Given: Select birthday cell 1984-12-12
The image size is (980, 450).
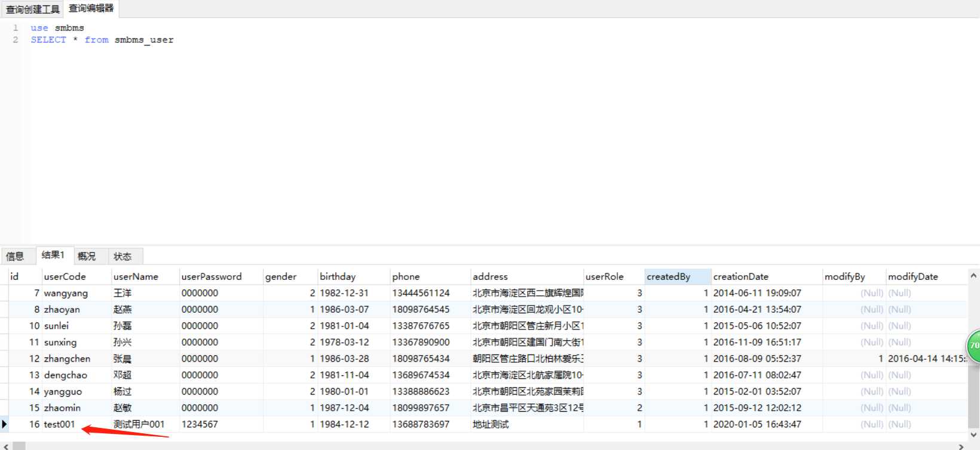Looking at the screenshot, I should tap(354, 424).
